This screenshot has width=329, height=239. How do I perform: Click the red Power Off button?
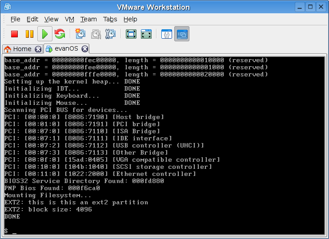(x=15, y=34)
